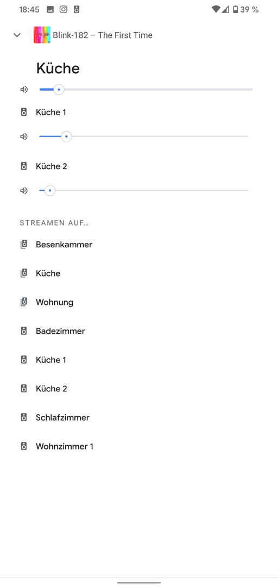Select Küche 2 in the stream list
The image size is (278, 587).
[x=139, y=389]
